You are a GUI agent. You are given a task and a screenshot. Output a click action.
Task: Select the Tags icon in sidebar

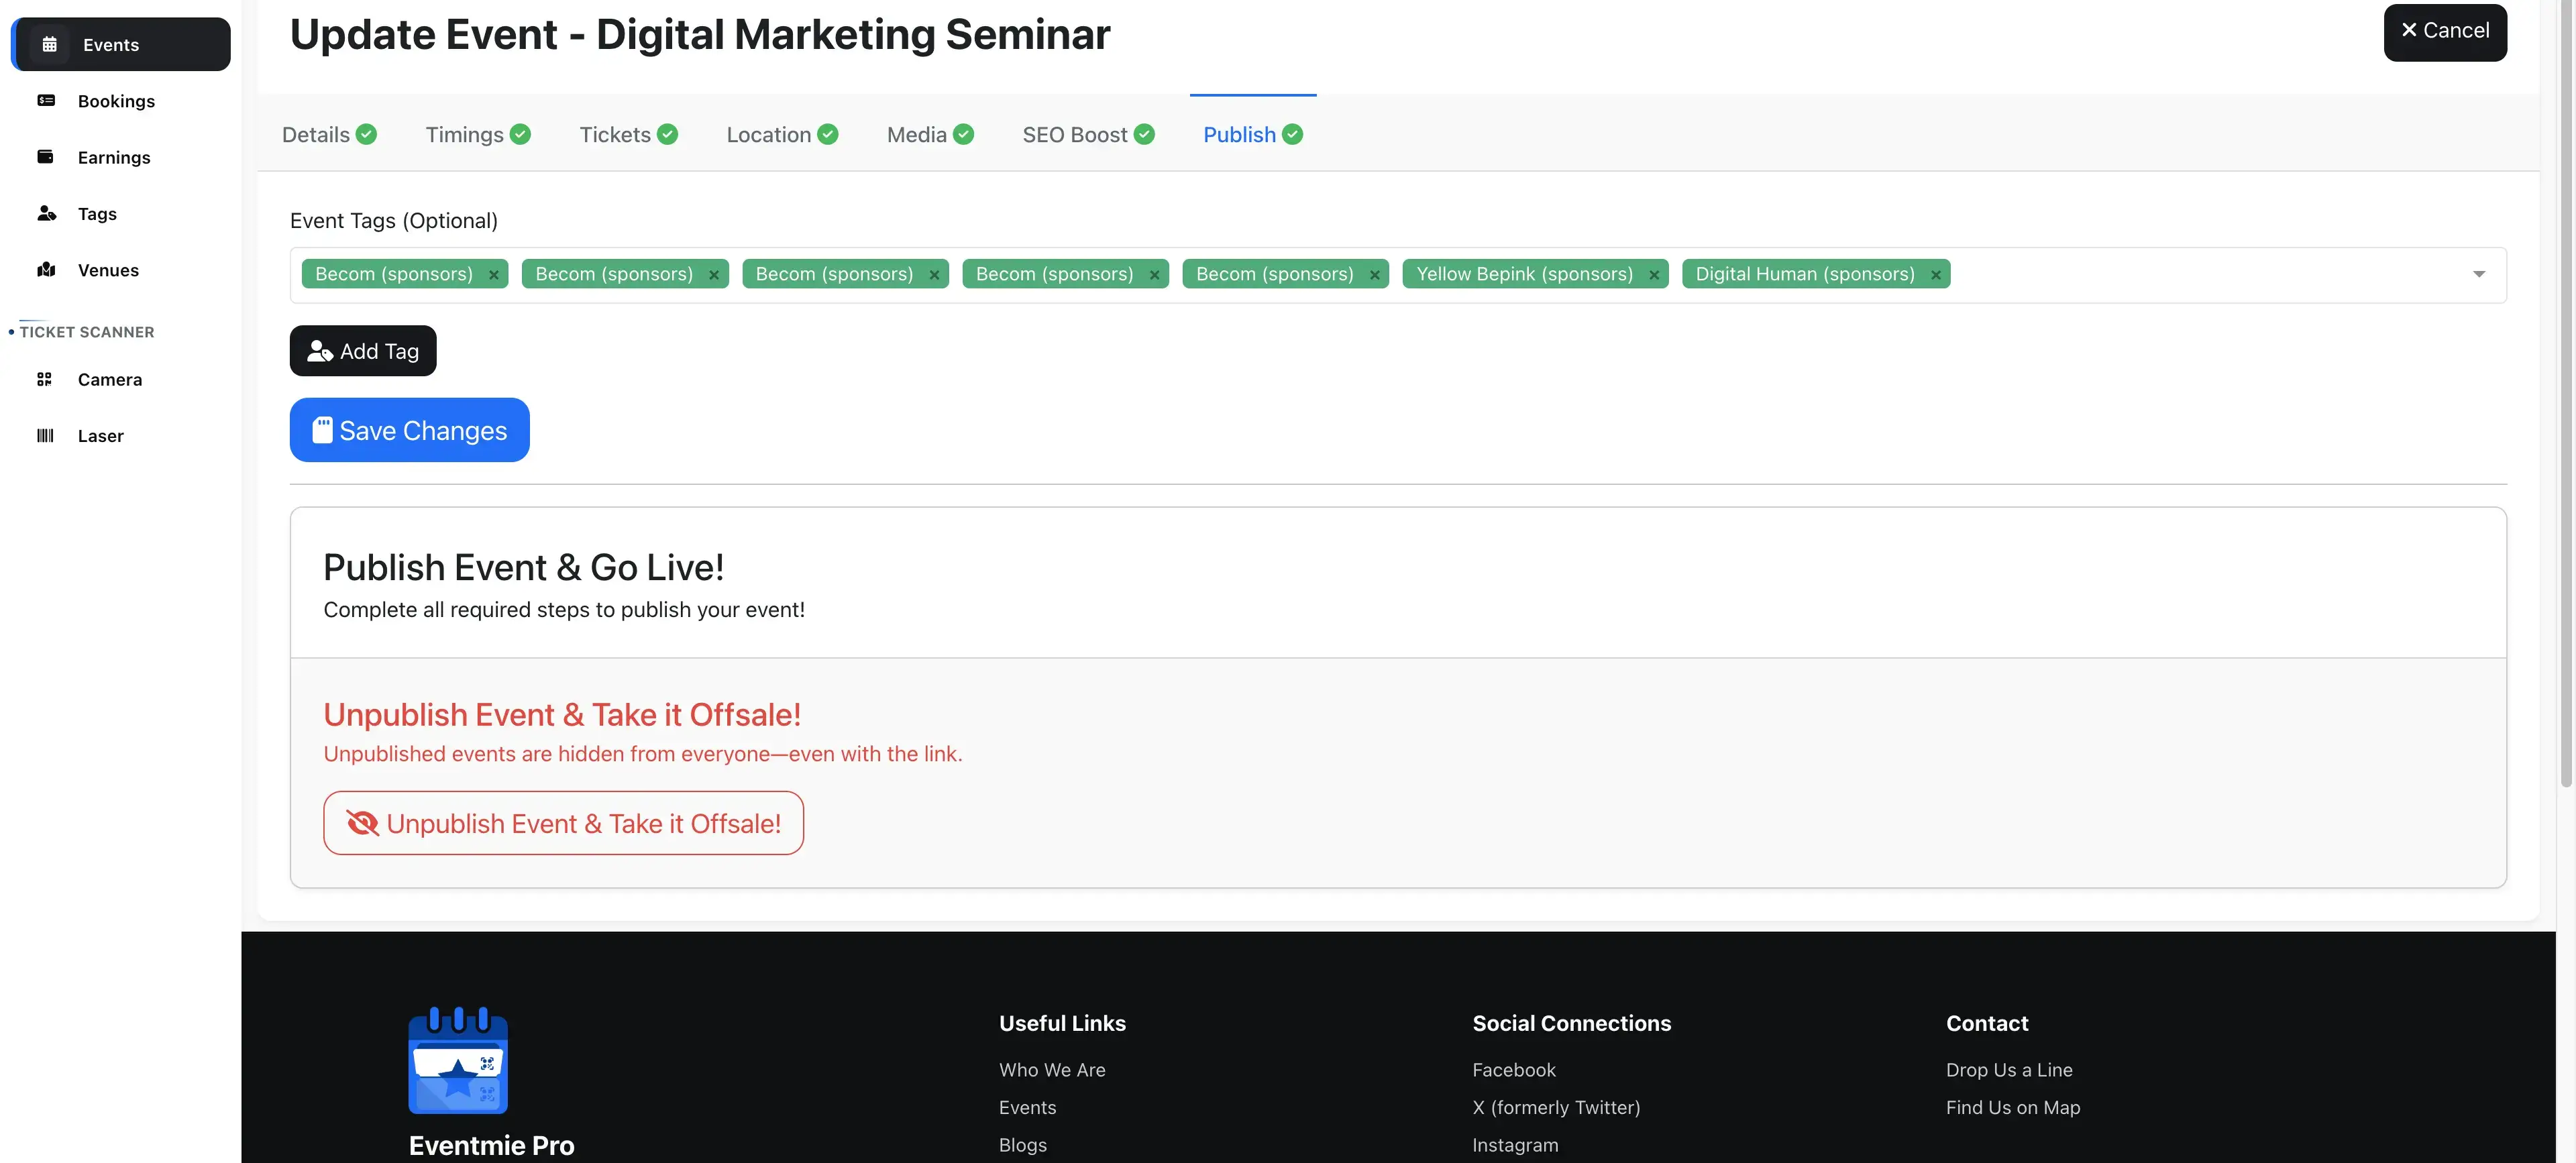pyautogui.click(x=47, y=213)
